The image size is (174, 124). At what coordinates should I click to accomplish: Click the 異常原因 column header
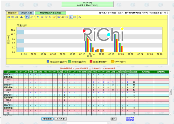click(x=146, y=72)
